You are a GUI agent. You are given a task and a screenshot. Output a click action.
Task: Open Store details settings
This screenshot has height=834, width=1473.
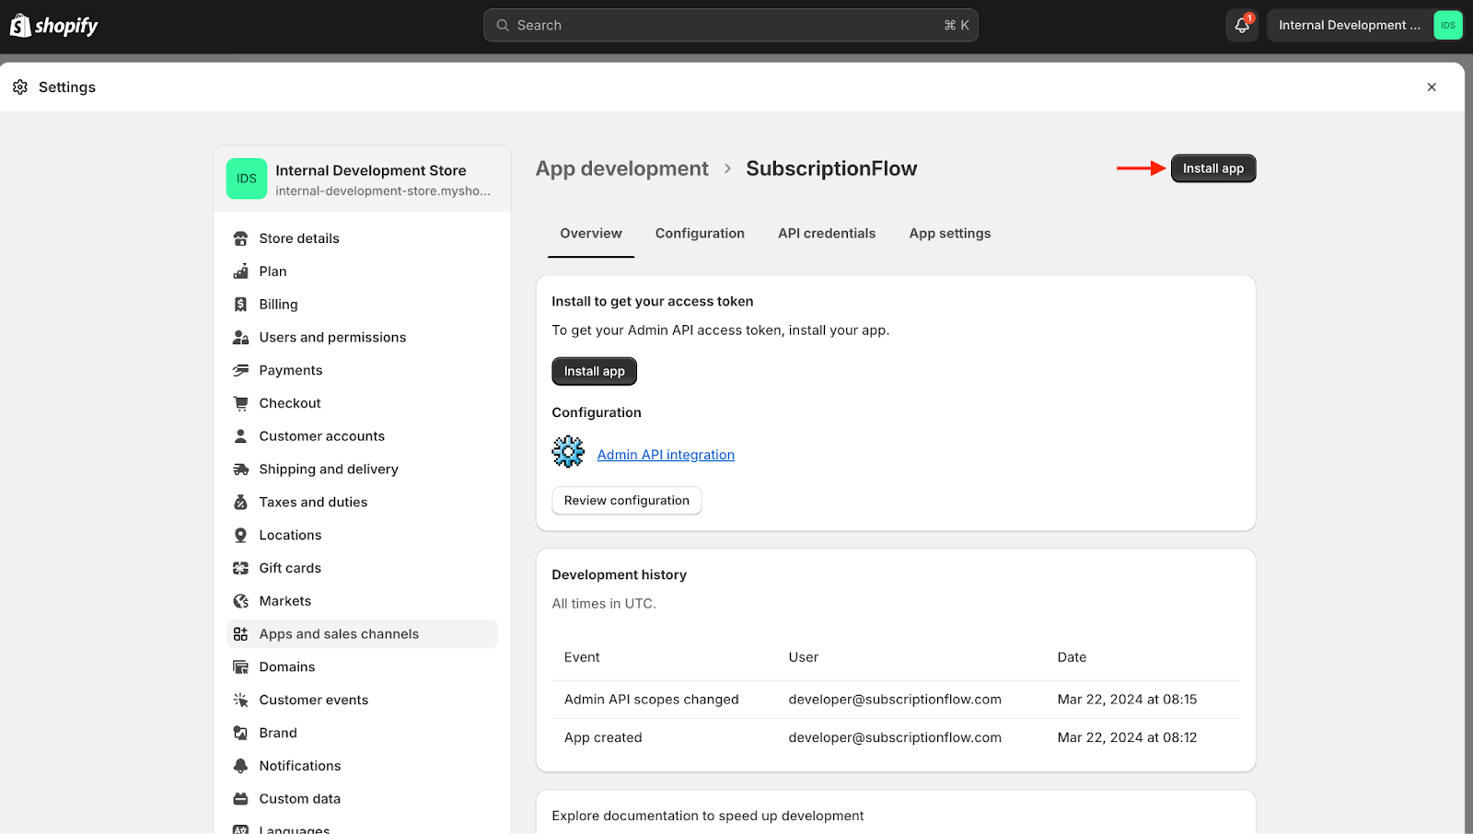[362, 238]
